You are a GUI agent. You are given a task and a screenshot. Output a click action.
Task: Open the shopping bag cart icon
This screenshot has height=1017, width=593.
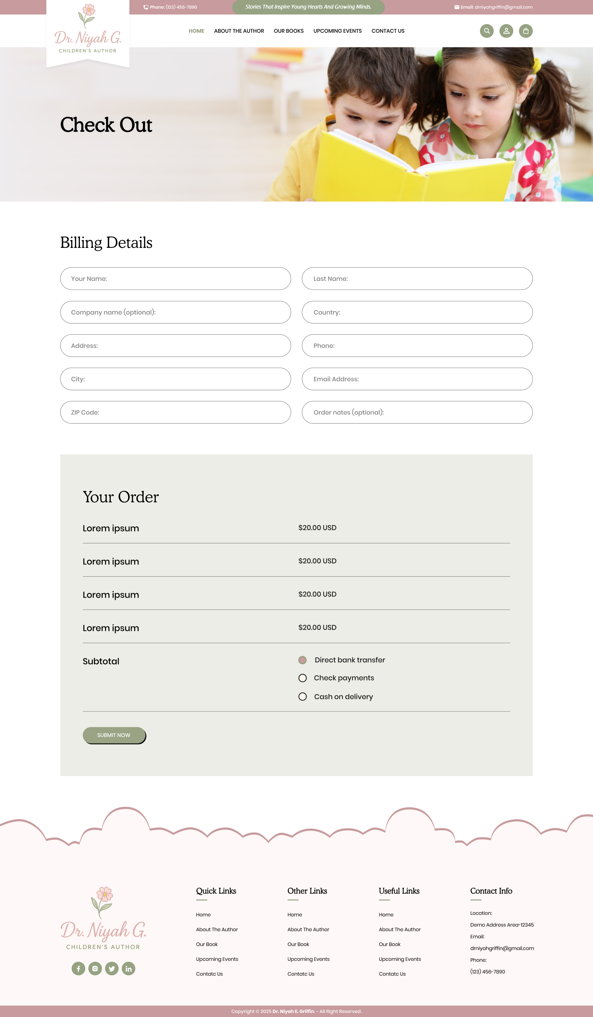pos(526,31)
